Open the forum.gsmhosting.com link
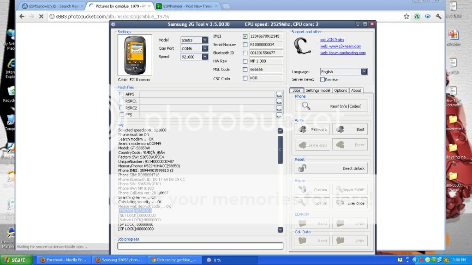Viewport: 472px width, 265px height. tap(343, 53)
